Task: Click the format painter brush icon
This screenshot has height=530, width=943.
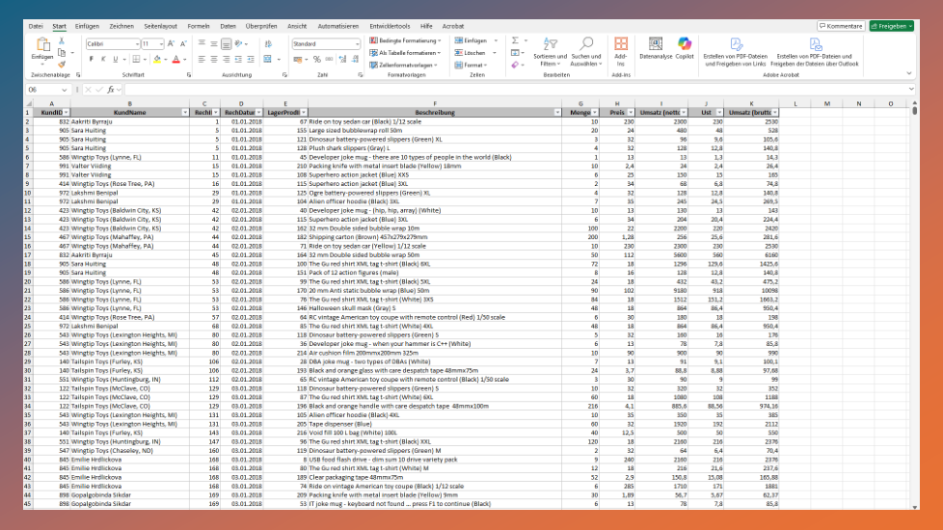Action: point(63,64)
